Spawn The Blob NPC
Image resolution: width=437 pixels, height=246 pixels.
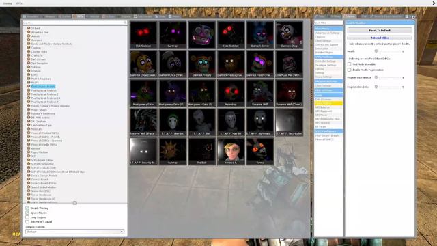[x=201, y=152]
